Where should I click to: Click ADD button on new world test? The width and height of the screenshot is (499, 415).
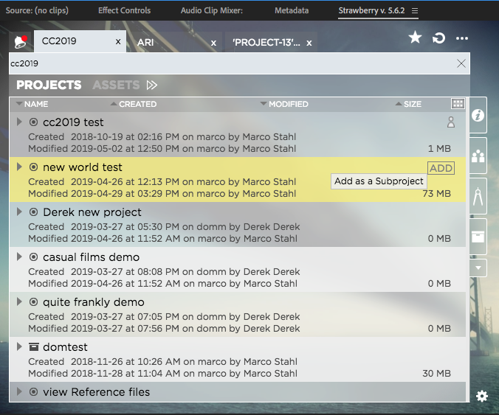[x=441, y=168]
